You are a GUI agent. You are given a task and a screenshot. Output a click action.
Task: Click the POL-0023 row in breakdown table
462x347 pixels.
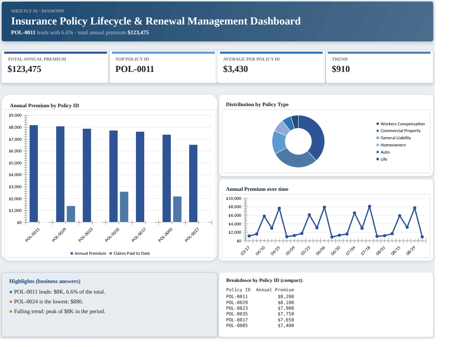click(x=260, y=308)
